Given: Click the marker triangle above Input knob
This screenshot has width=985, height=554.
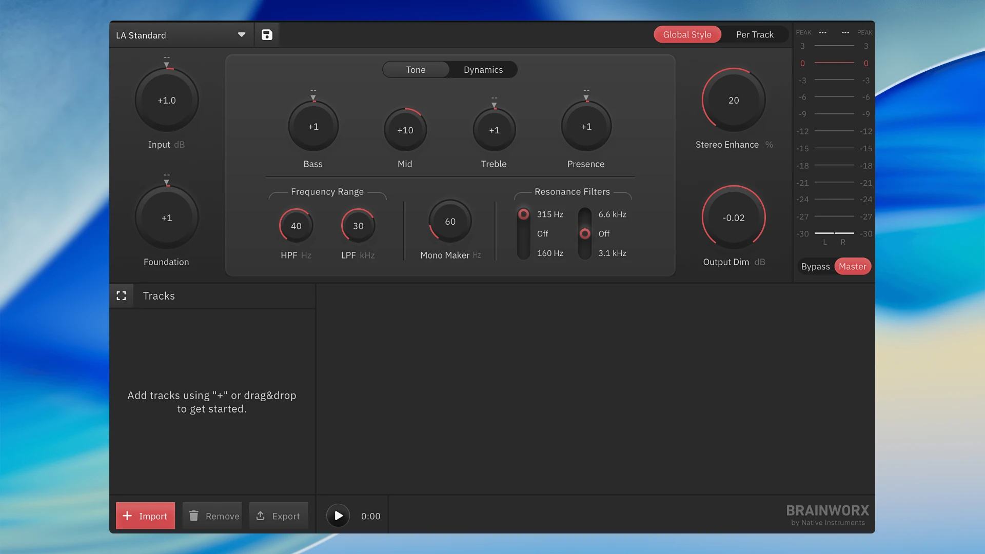Looking at the screenshot, I should coord(166,65).
